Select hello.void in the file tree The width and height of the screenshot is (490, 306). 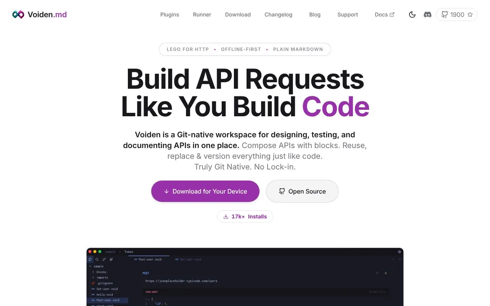[102, 295]
